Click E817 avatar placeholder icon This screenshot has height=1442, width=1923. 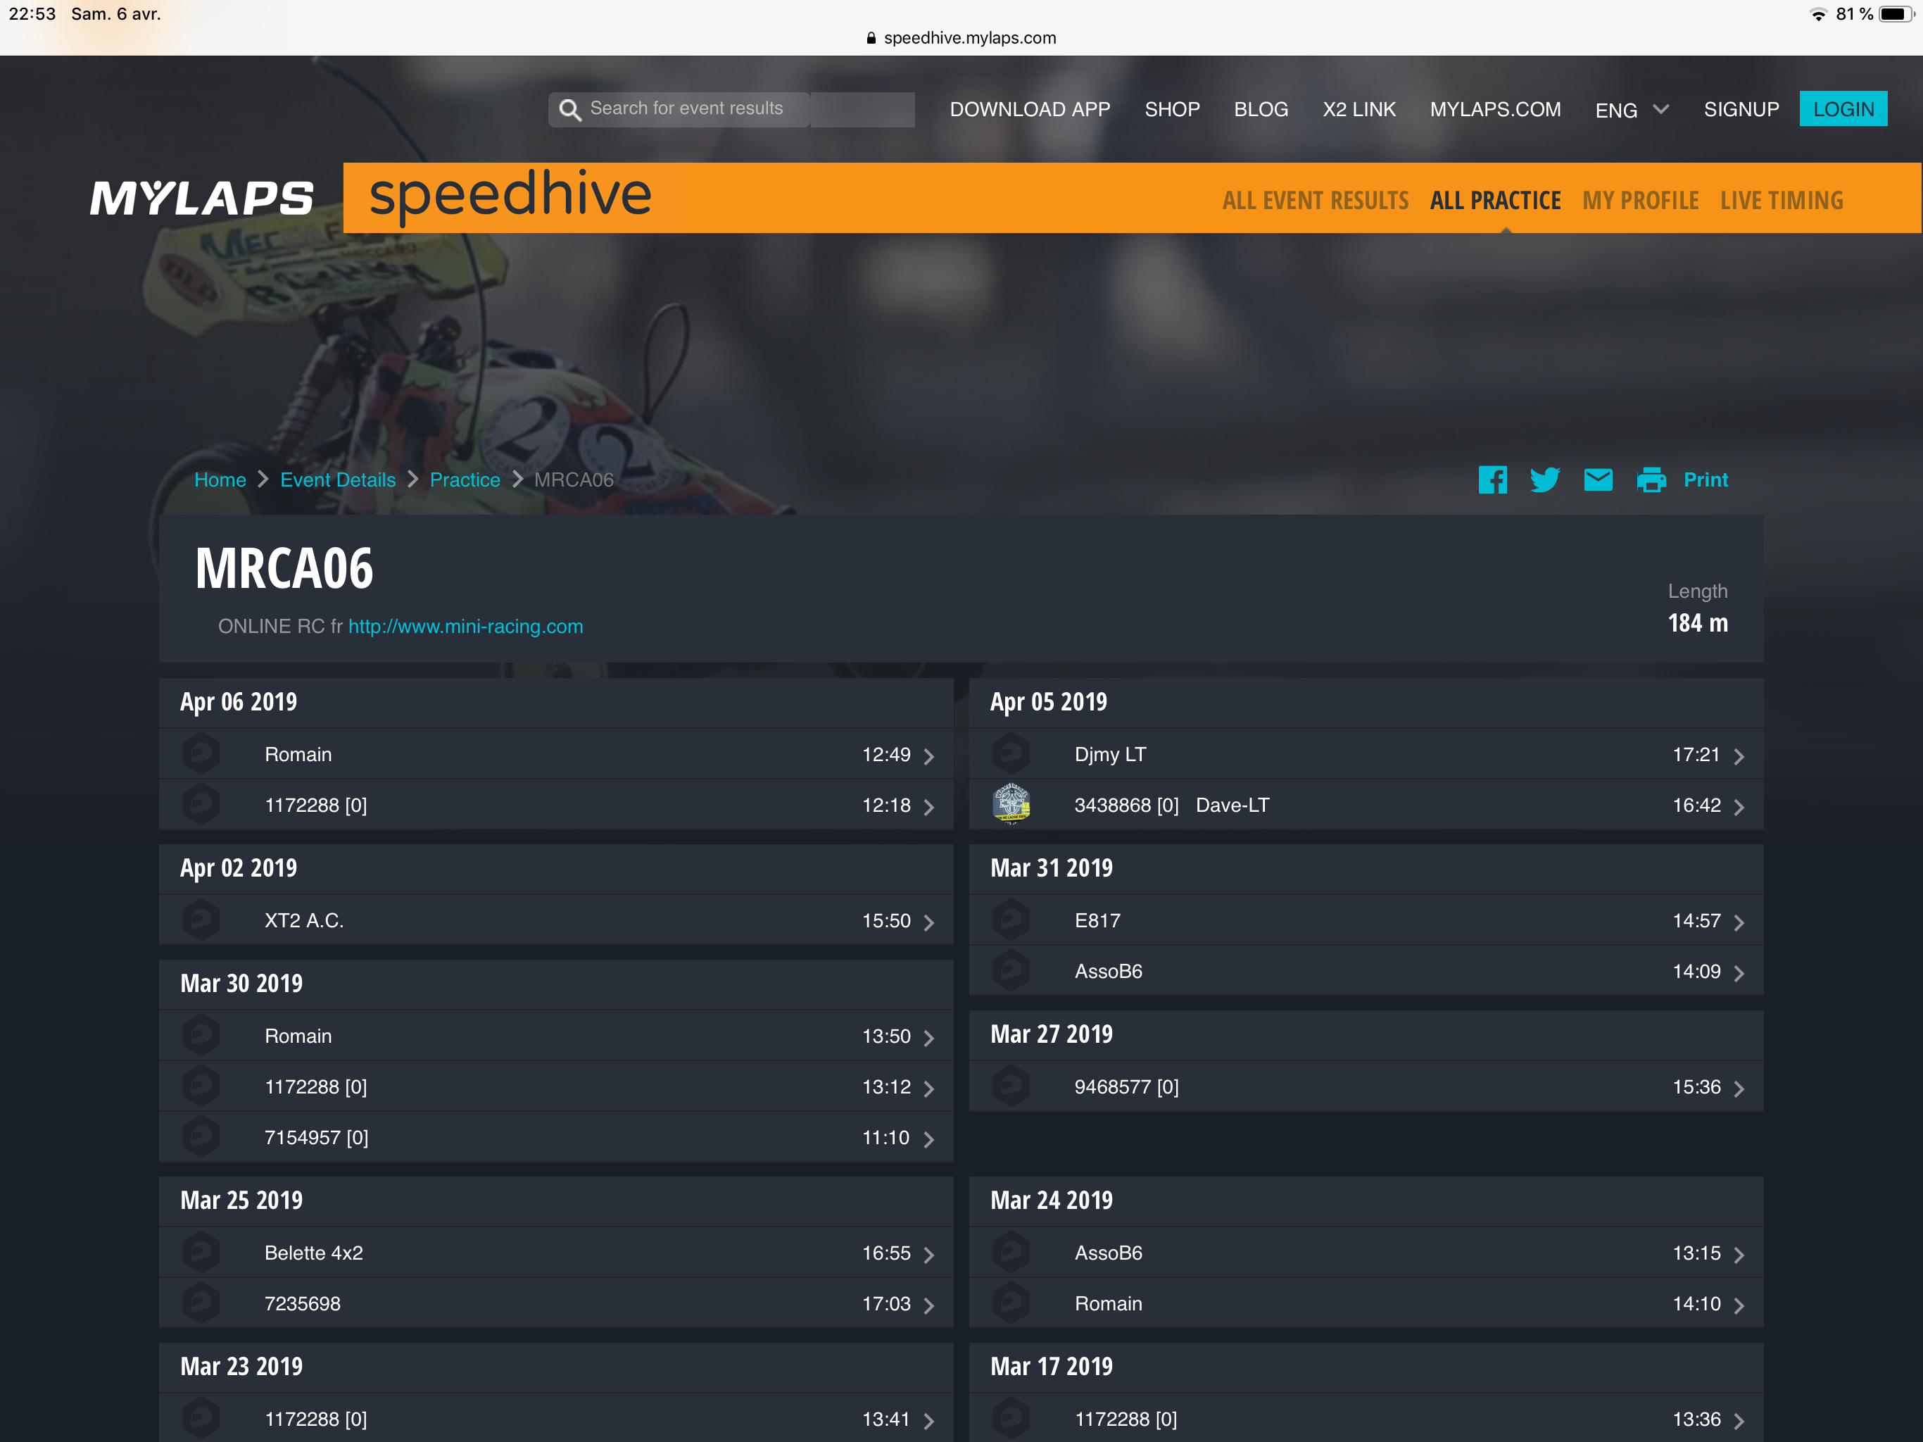click(x=1011, y=920)
